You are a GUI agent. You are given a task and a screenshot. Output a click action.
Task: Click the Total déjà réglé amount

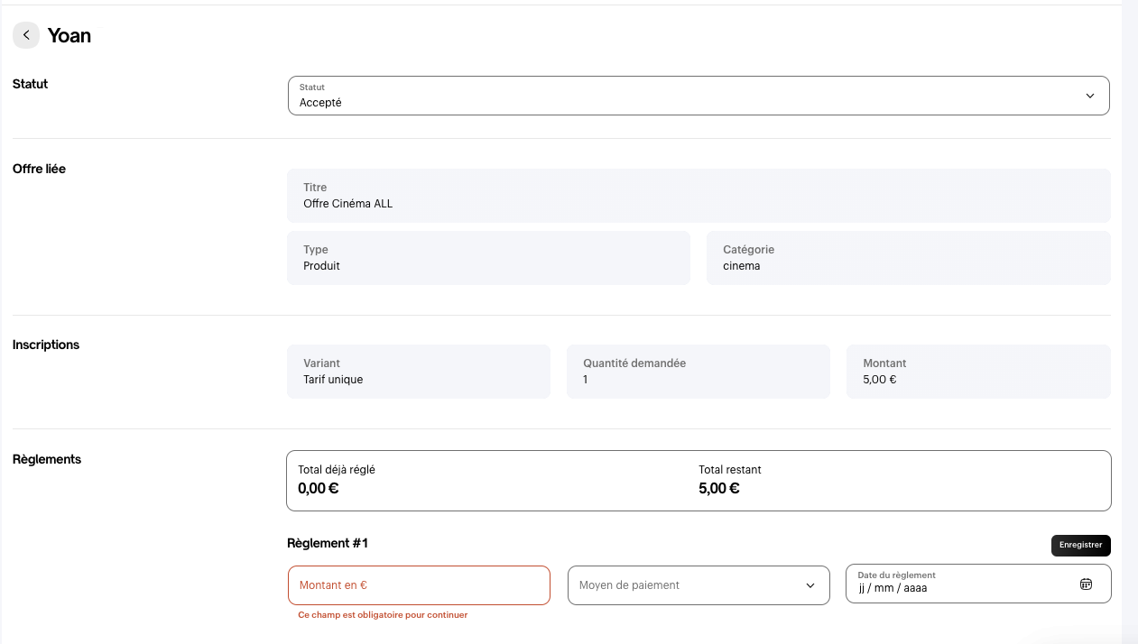coord(319,489)
